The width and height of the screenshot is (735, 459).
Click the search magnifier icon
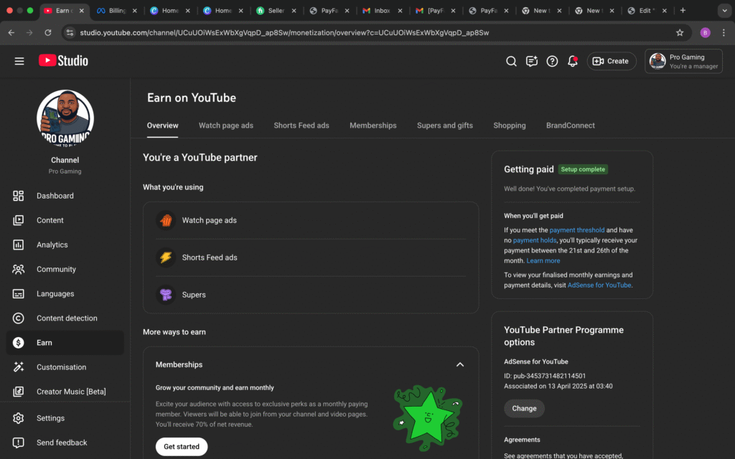pyautogui.click(x=511, y=61)
